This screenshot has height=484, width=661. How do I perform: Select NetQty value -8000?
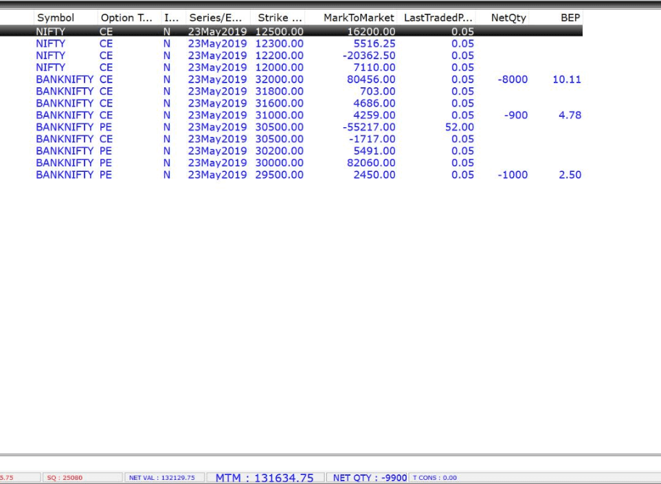pyautogui.click(x=513, y=79)
